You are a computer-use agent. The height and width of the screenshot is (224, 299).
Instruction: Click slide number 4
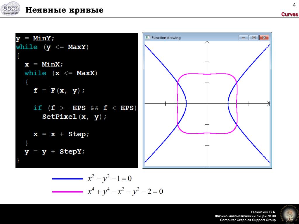pos(294,5)
